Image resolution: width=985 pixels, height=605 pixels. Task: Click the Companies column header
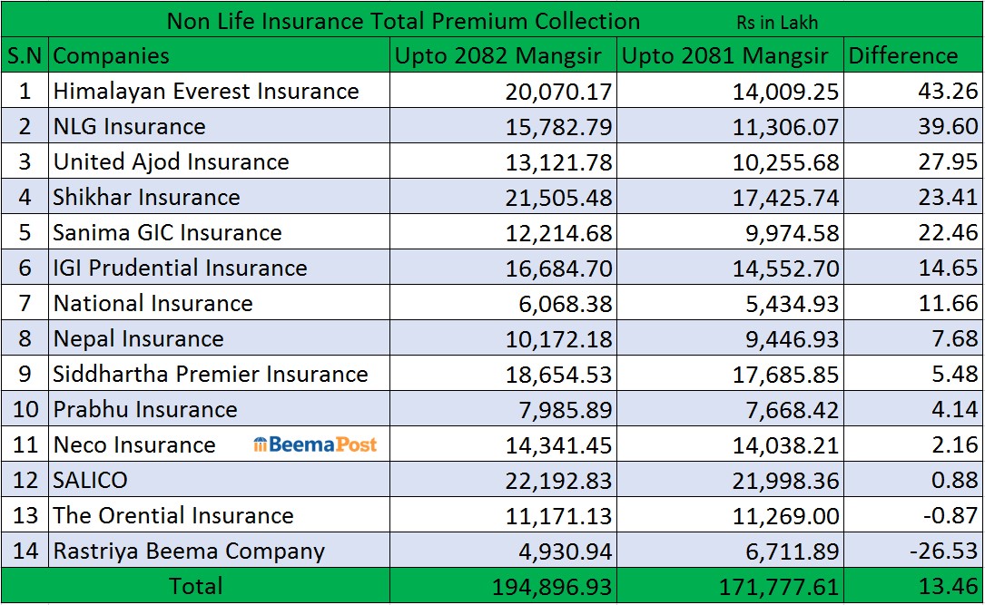pos(112,55)
